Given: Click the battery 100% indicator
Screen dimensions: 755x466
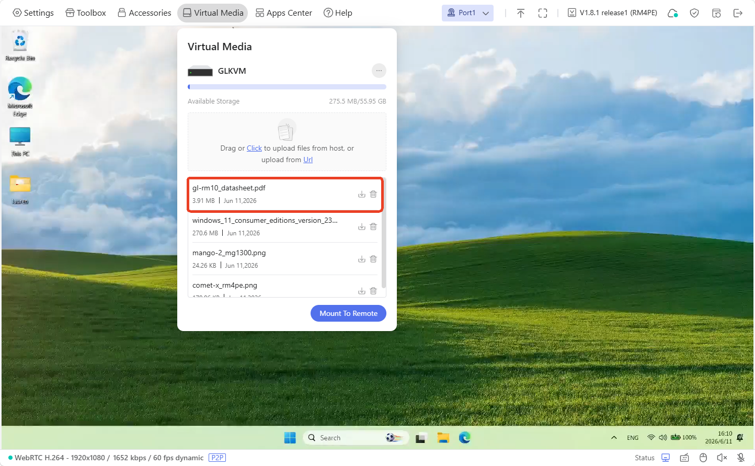Looking at the screenshot, I should click(684, 437).
